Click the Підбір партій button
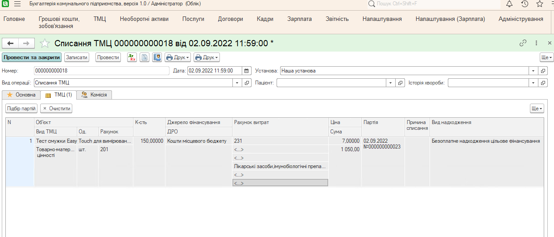This screenshot has height=237, width=554. click(21, 108)
